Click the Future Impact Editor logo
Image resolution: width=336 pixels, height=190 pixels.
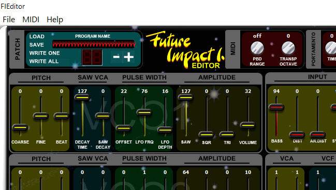click(x=185, y=50)
